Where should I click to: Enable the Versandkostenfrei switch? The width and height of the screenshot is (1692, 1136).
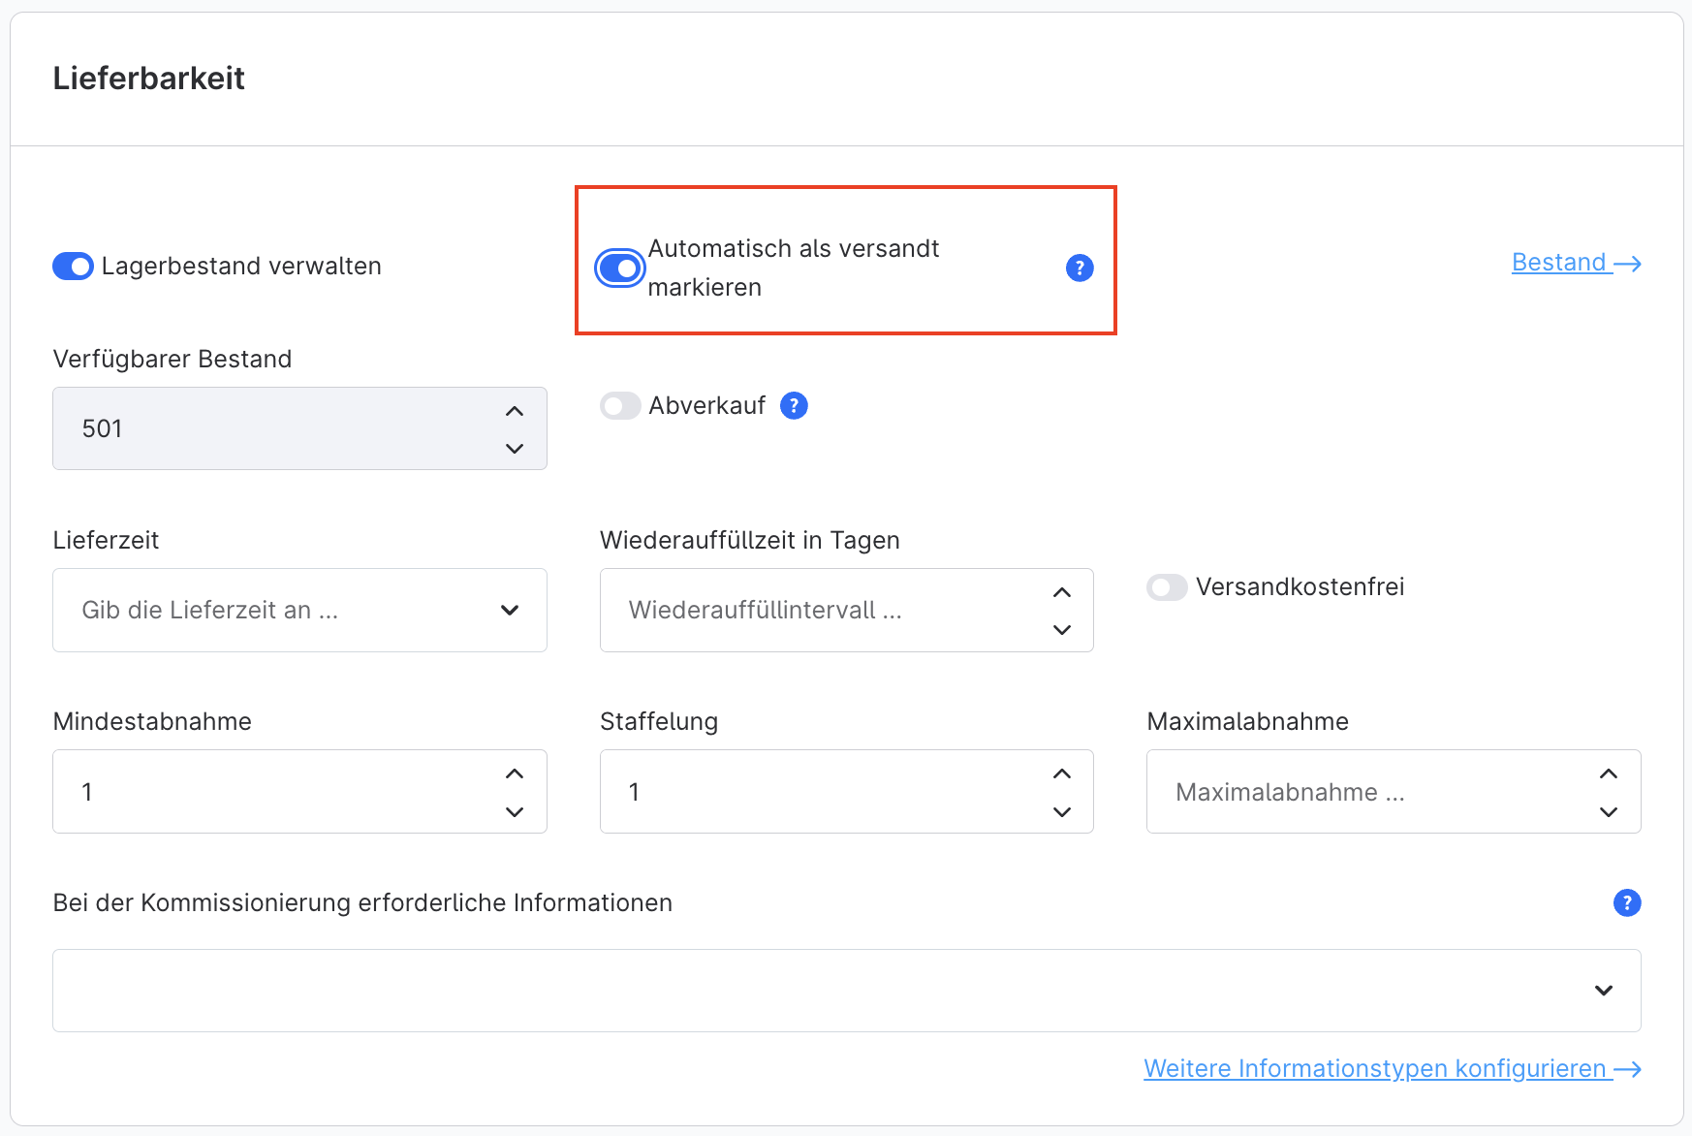[1167, 586]
